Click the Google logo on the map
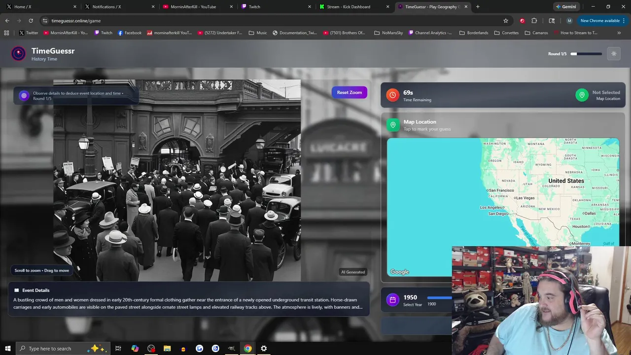 [x=400, y=272]
